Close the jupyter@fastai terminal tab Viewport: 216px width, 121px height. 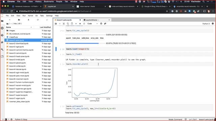click(x=109, y=20)
